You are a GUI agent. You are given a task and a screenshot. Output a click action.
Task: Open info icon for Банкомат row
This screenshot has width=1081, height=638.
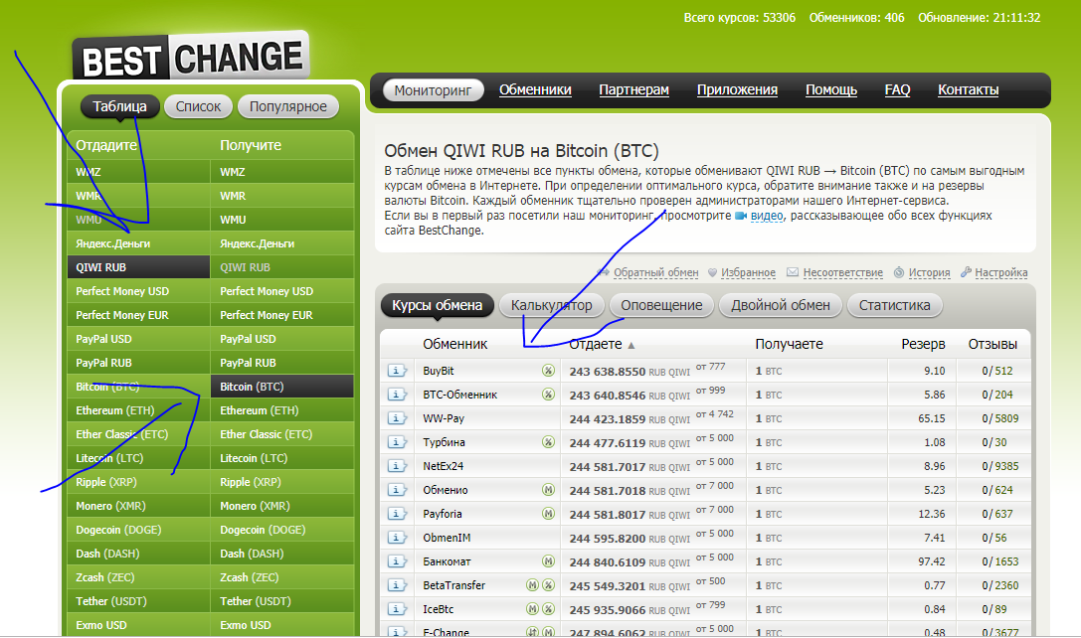[397, 561]
